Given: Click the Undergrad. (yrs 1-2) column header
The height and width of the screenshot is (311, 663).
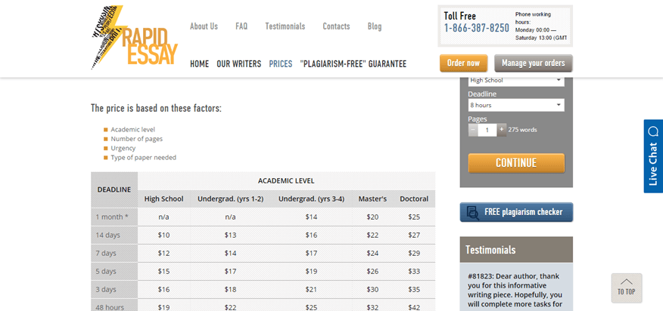Looking at the screenshot, I should click(230, 199).
